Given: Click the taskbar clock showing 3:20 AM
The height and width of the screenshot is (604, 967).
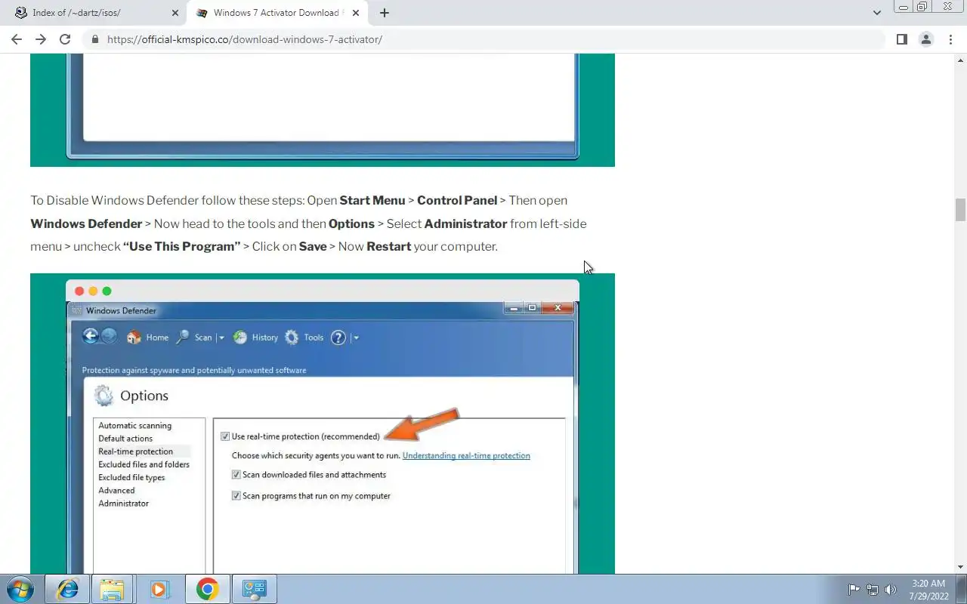Looking at the screenshot, I should 928,589.
